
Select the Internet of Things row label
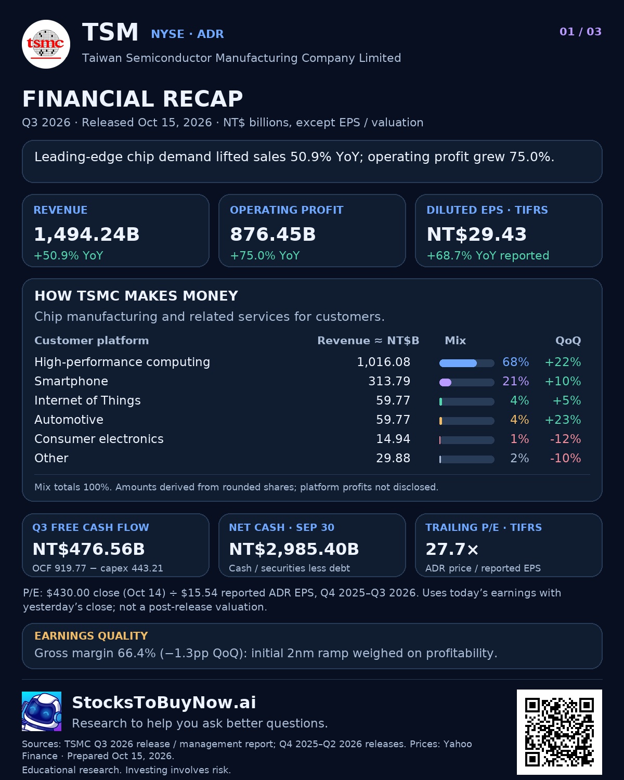[x=87, y=400]
